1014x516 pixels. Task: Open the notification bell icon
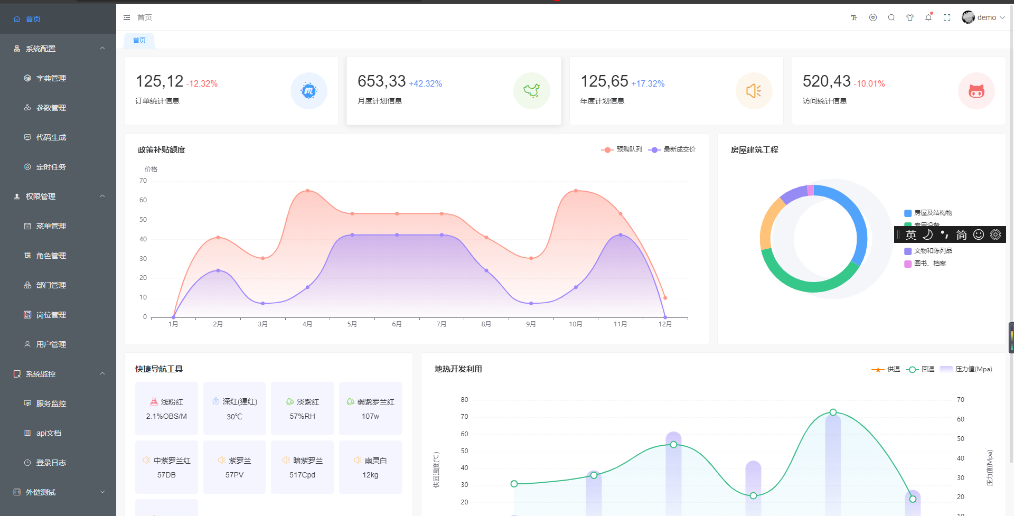pyautogui.click(x=928, y=17)
